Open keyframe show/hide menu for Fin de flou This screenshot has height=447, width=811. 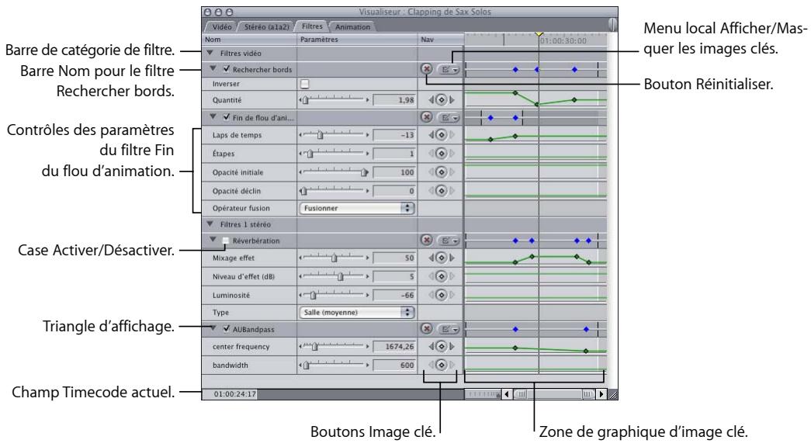click(448, 118)
